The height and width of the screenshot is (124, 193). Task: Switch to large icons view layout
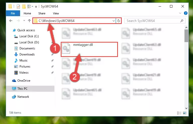[x=185, y=113]
